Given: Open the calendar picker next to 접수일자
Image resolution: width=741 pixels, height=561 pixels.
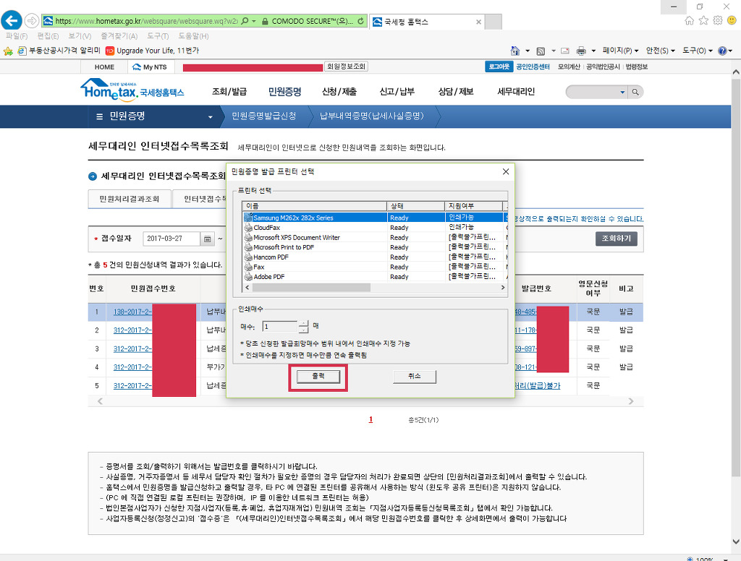Looking at the screenshot, I should (207, 239).
